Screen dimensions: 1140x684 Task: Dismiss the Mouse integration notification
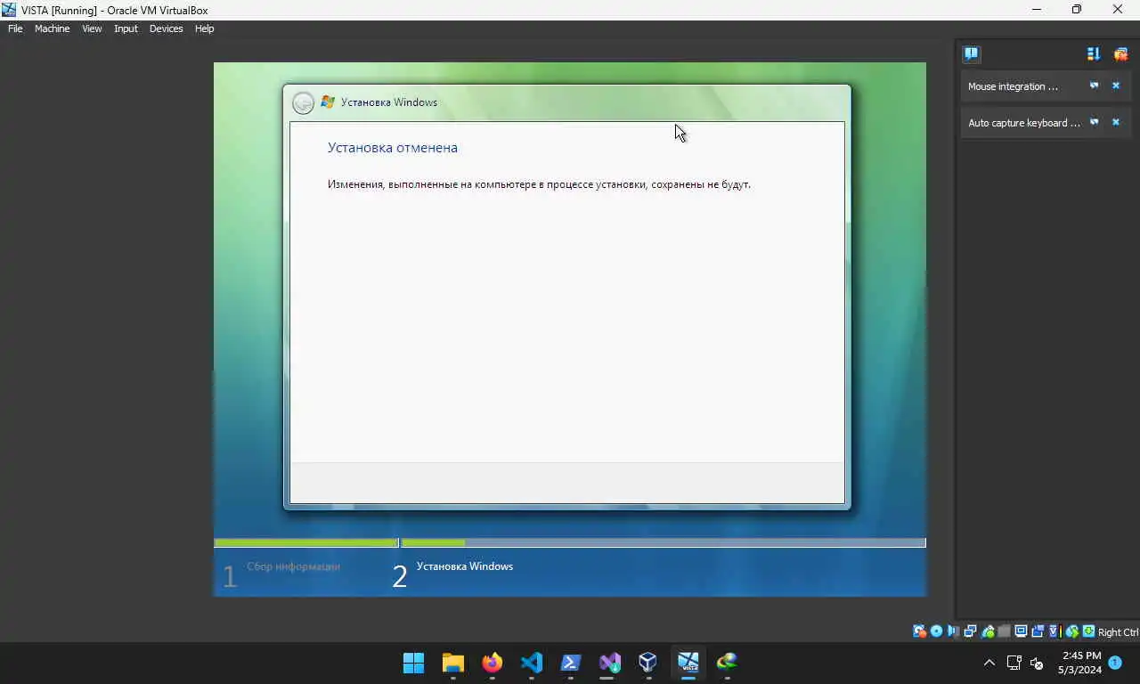pos(1116,86)
